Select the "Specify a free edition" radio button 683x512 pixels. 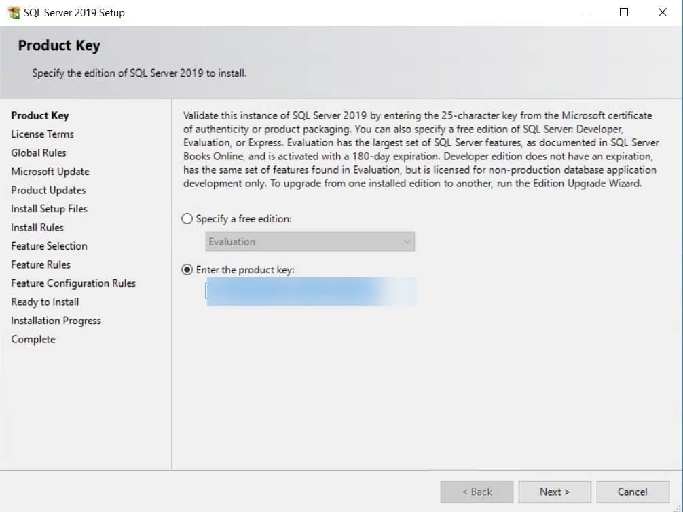(186, 218)
